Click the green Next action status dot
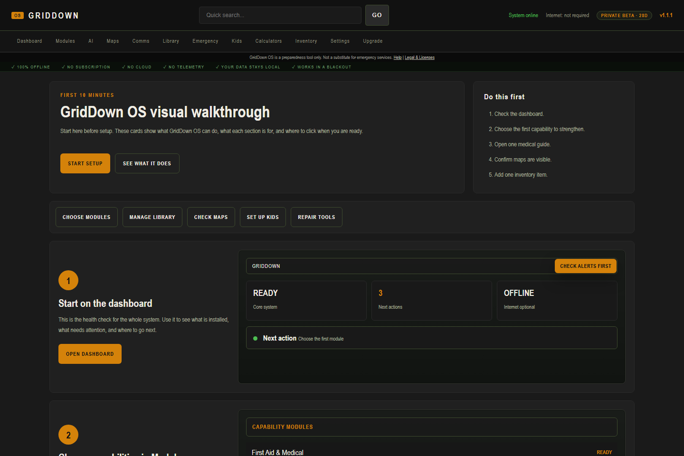 pos(255,338)
